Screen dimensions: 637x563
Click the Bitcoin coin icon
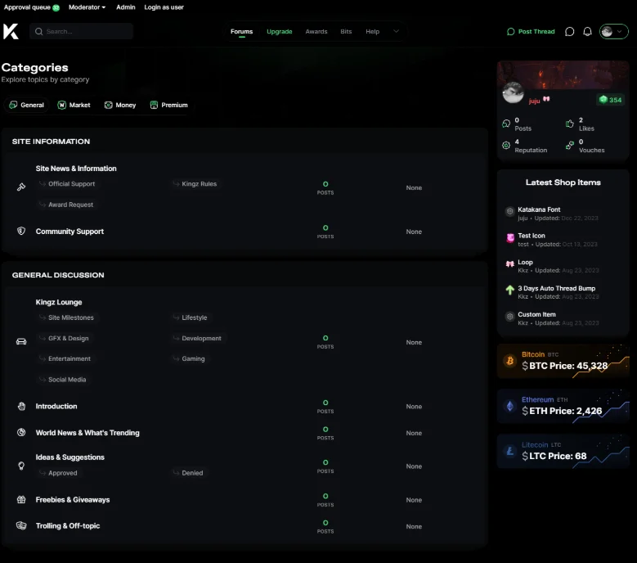tap(509, 360)
